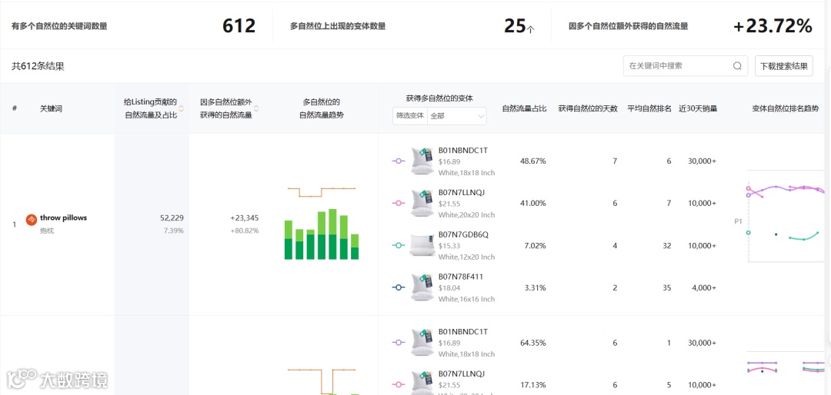Click the 612 keyword count summary

click(239, 26)
